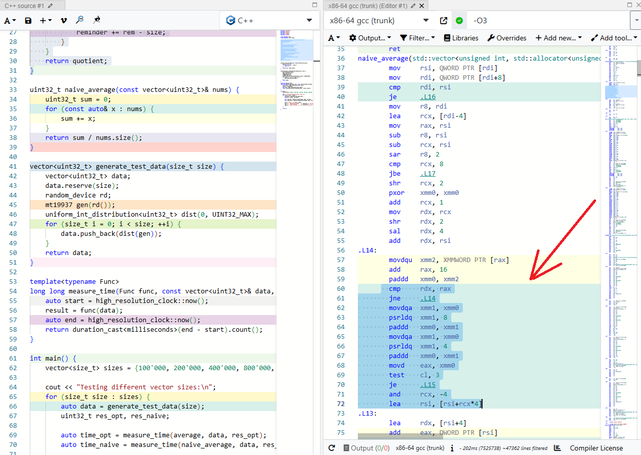Image resolution: width=641 pixels, height=455 pixels.
Task: Maximize the compiler pane
Action: click(x=629, y=5)
